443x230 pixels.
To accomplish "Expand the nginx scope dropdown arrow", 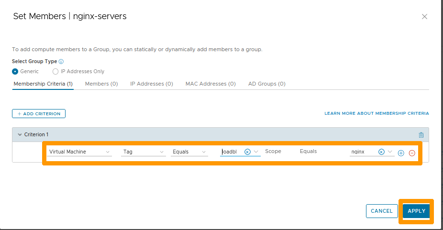I will click(x=390, y=152).
